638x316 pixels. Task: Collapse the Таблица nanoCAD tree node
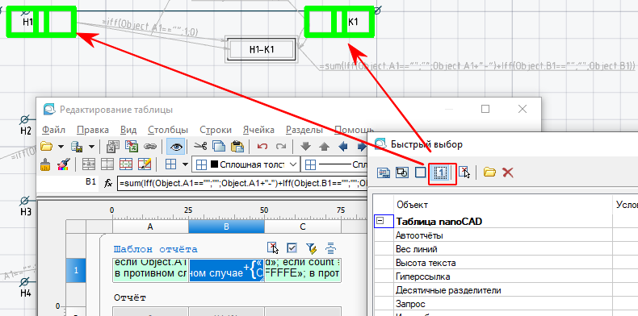coord(380,222)
